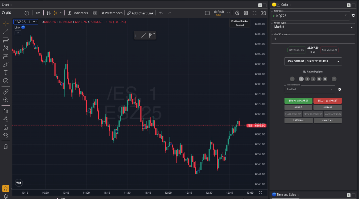Select the 3 contracts quantity preset
The width and height of the screenshot is (359, 199).
pos(307,79)
